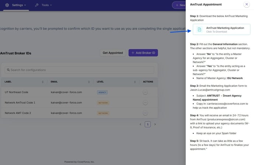Click the EMAIL column header
This screenshot has width=254, height=165.
coord(54,82)
